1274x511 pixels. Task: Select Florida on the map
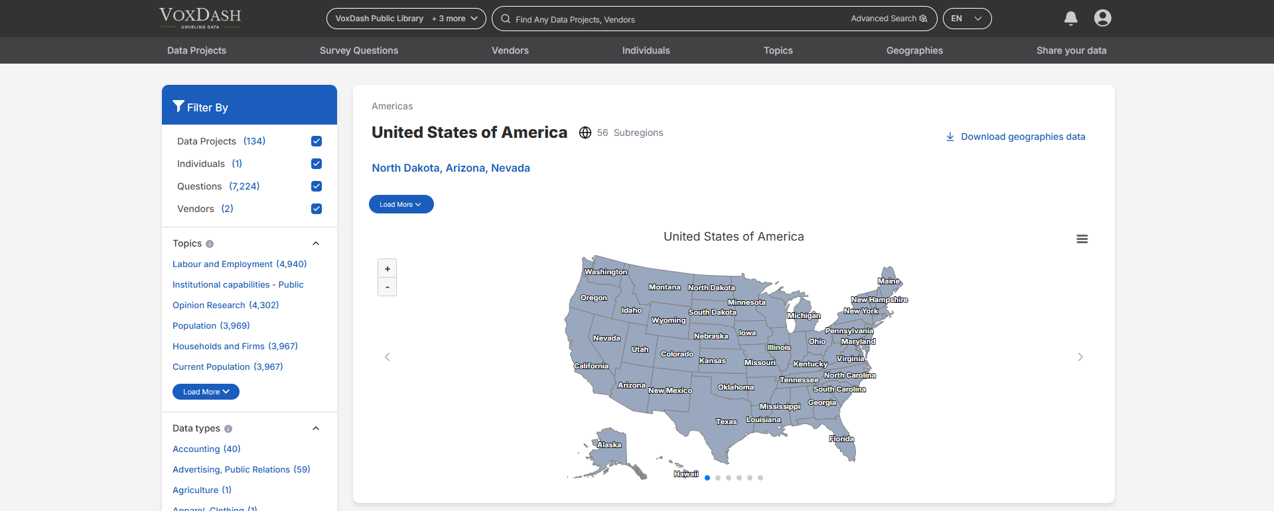coord(841,439)
